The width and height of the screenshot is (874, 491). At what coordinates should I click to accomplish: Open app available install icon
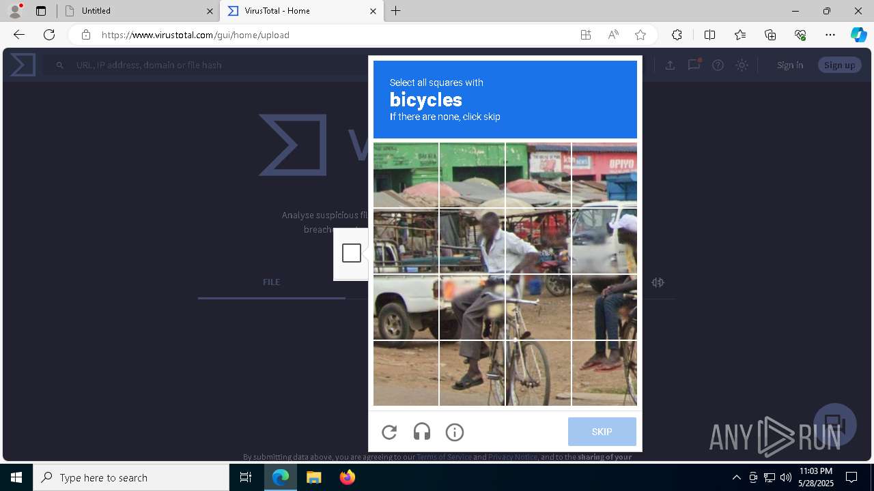[x=586, y=35]
